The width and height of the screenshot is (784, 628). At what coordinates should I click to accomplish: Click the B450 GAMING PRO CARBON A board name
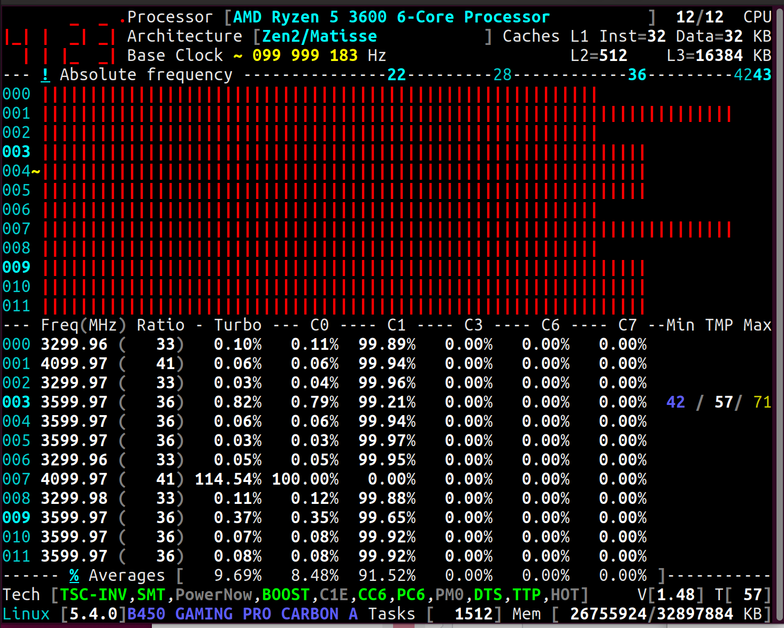pos(243,614)
